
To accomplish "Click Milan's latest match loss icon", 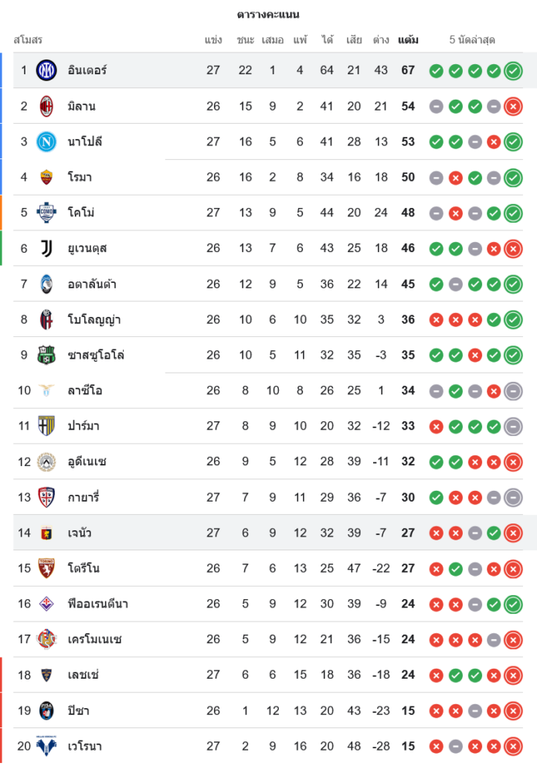I will pyautogui.click(x=512, y=107).
